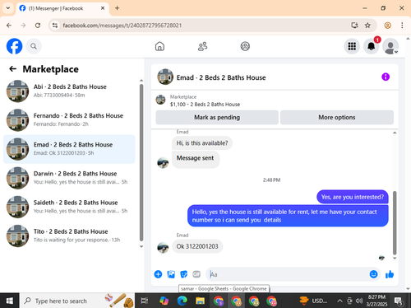411x308 pixels.
Task: Click the back arrow beside Marketplace
Action: (x=12, y=68)
